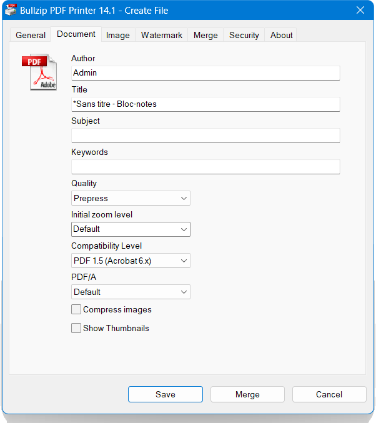Click the Title label

tap(79, 89)
